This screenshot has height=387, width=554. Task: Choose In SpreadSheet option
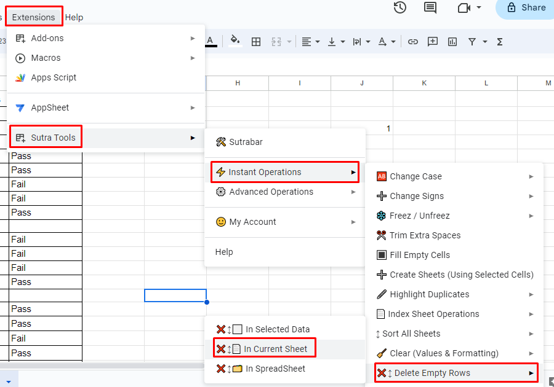click(x=285, y=369)
